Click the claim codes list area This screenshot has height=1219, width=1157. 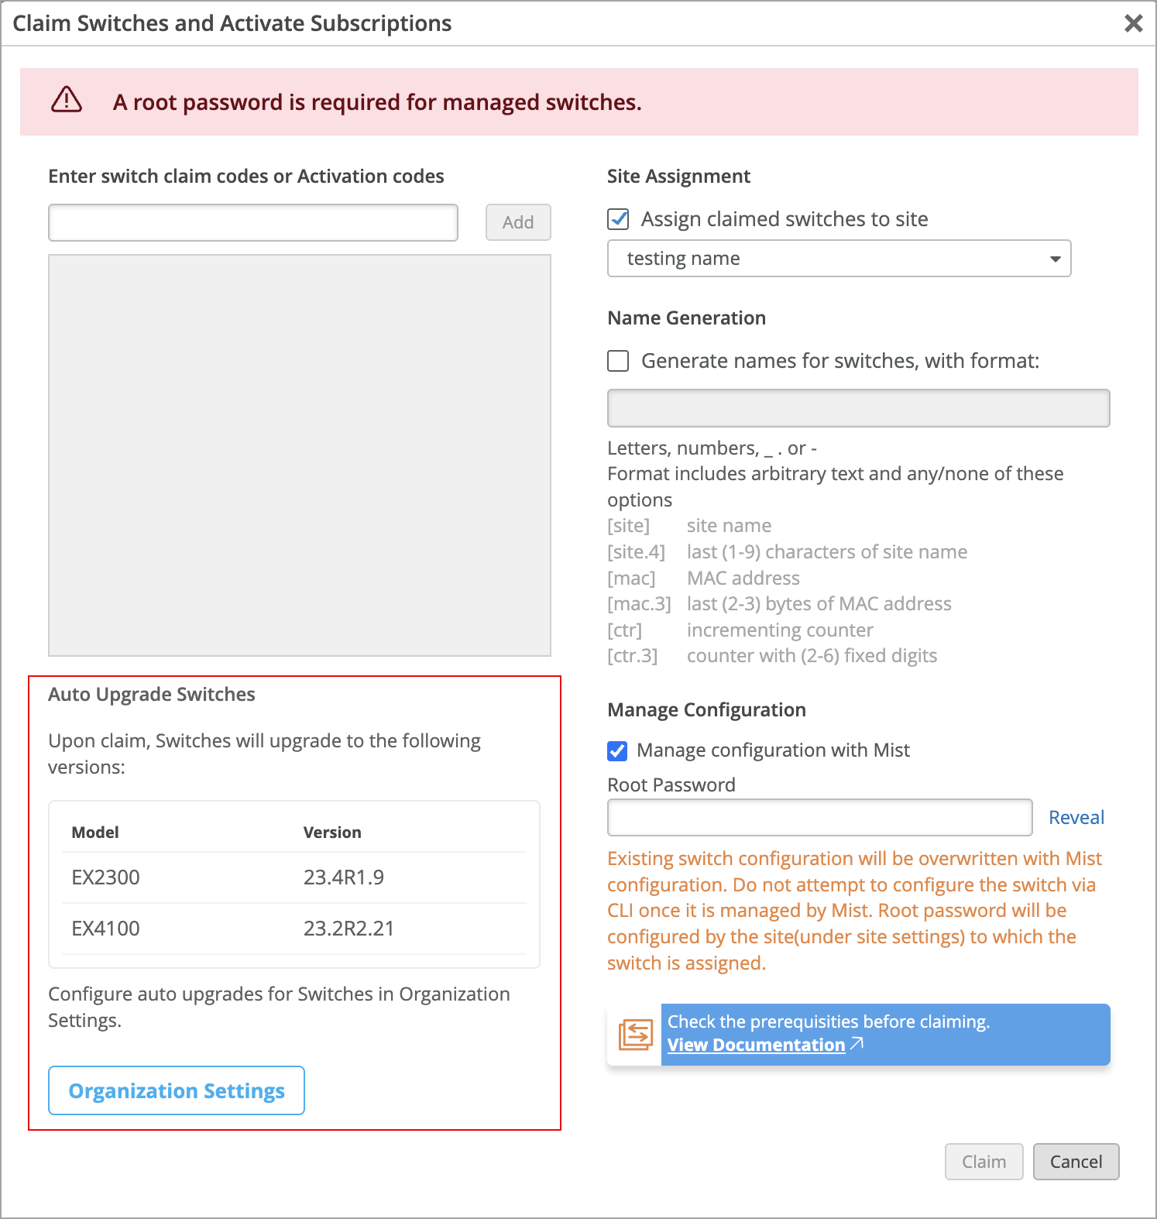pos(300,455)
